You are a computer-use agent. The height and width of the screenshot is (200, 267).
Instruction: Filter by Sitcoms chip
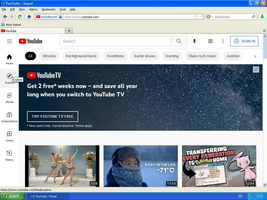tap(49, 56)
